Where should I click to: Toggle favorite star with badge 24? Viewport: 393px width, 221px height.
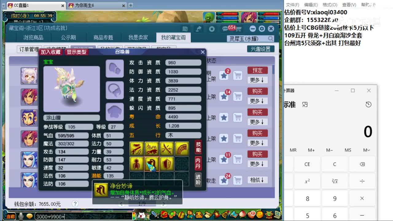[224, 180]
